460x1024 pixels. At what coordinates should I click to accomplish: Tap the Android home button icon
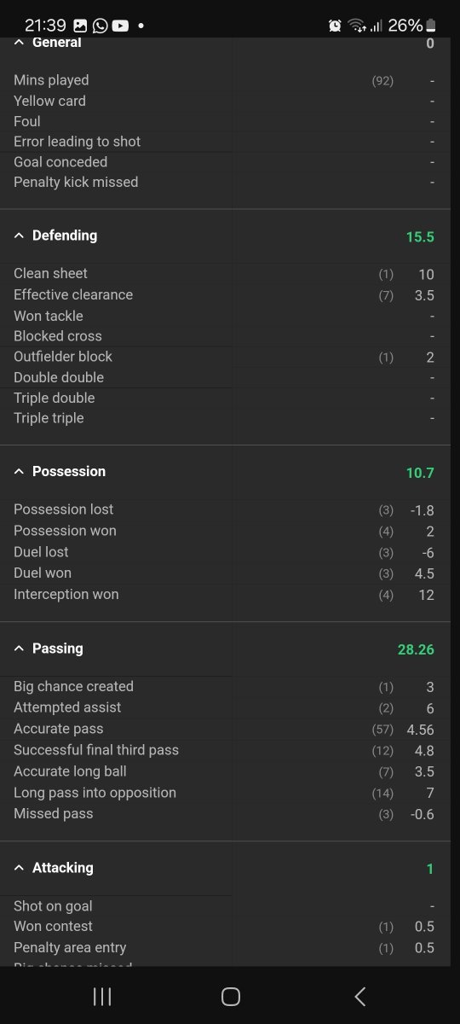[230, 996]
